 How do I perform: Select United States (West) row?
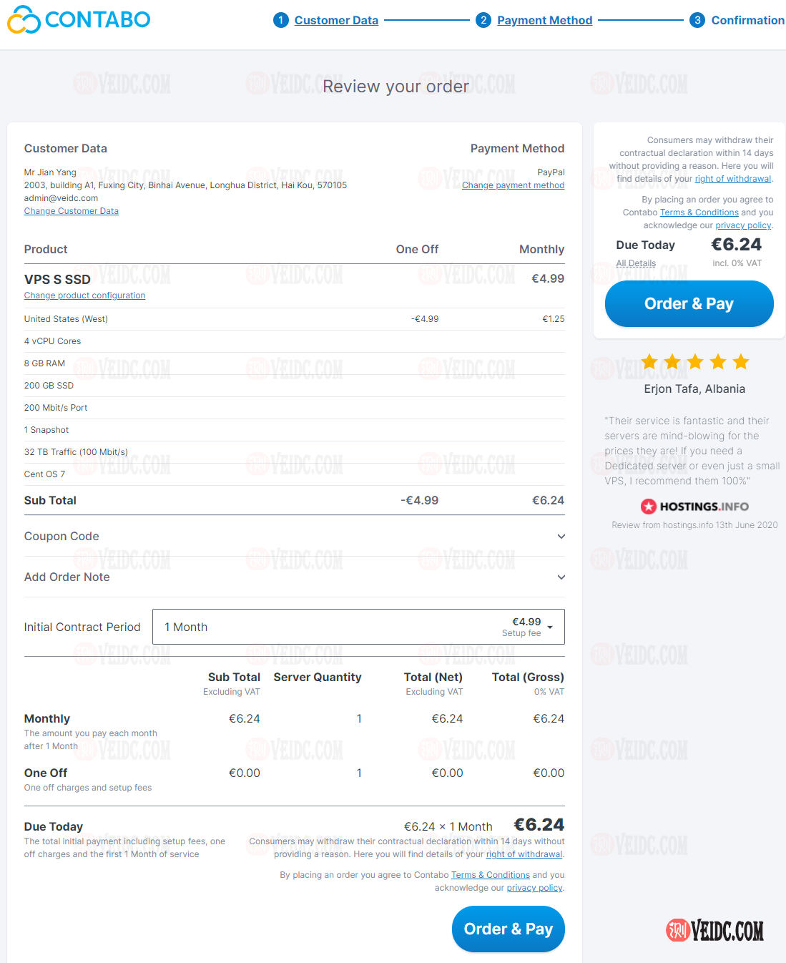pyautogui.click(x=295, y=319)
